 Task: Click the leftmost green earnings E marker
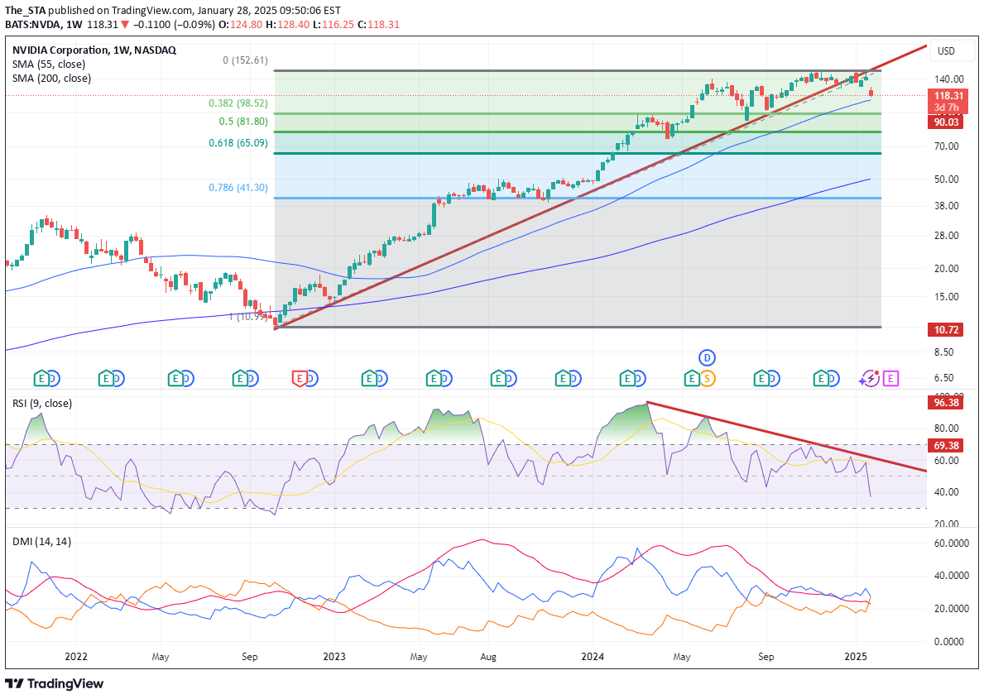[x=41, y=378]
